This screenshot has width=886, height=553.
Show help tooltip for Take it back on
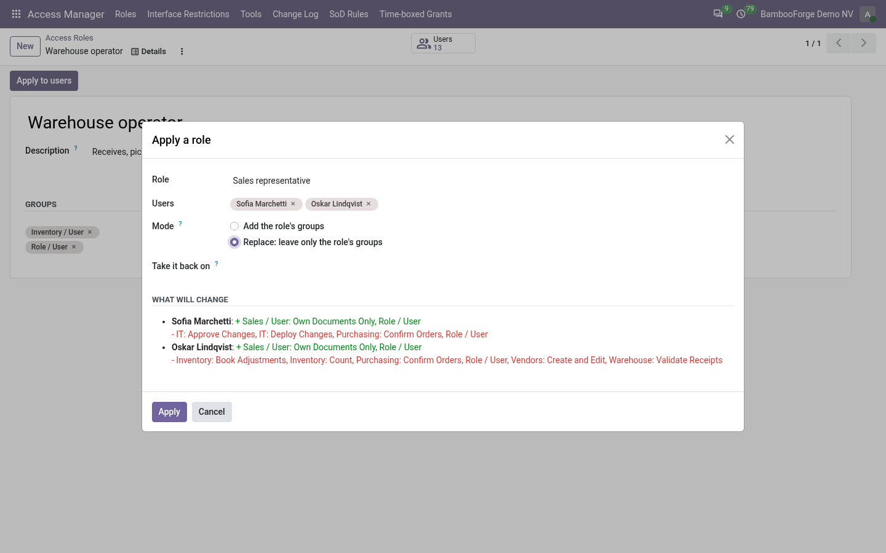[x=217, y=264]
